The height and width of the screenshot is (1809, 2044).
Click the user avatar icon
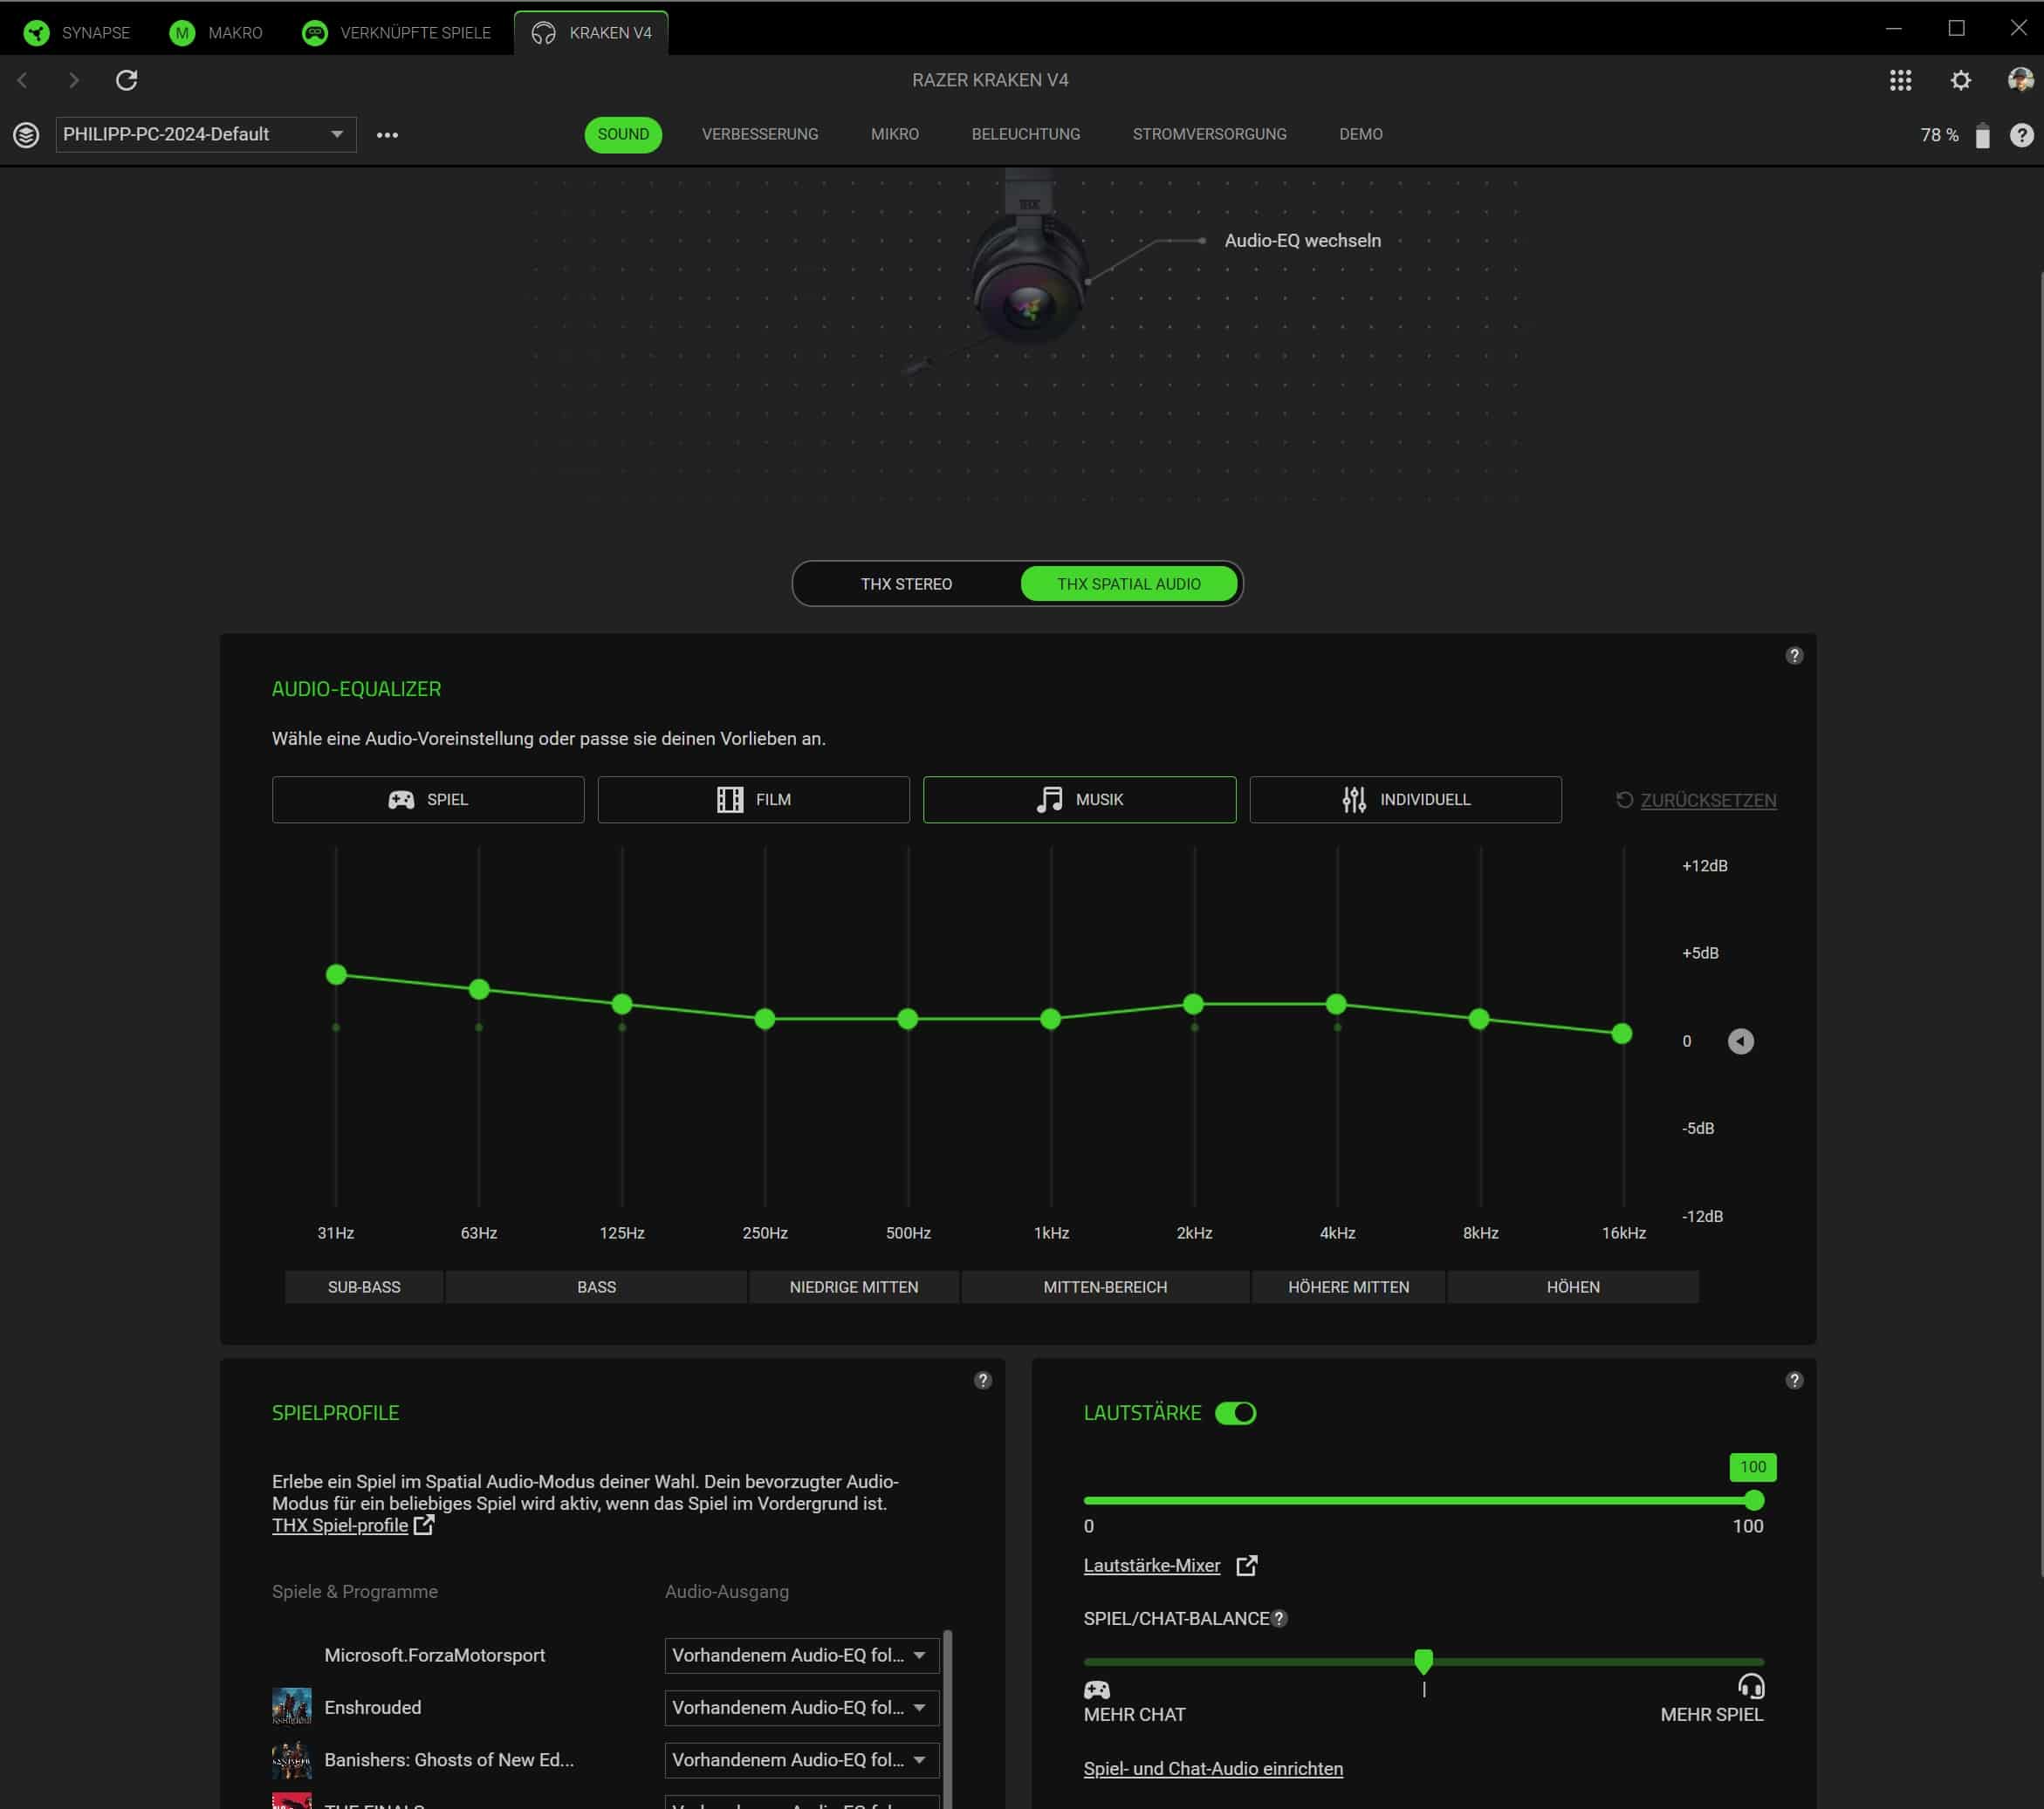pos(2020,80)
